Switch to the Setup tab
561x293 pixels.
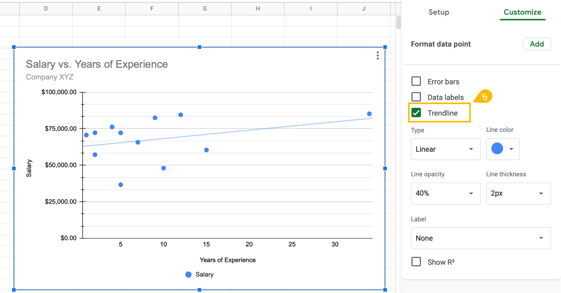[438, 12]
